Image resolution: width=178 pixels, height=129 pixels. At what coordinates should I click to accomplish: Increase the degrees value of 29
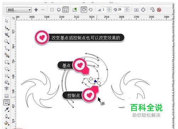(127, 9)
